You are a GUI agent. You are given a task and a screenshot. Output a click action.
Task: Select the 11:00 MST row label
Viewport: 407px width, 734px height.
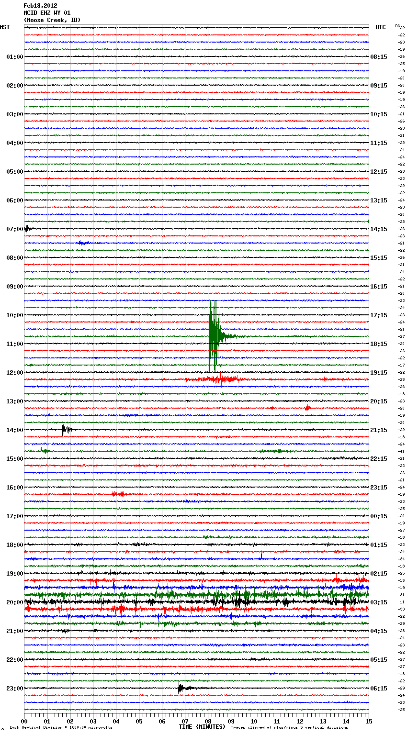tap(14, 344)
